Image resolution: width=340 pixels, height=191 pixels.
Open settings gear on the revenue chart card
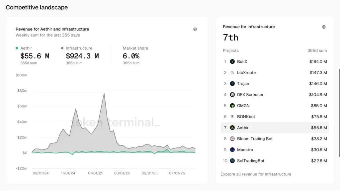tap(195, 29)
